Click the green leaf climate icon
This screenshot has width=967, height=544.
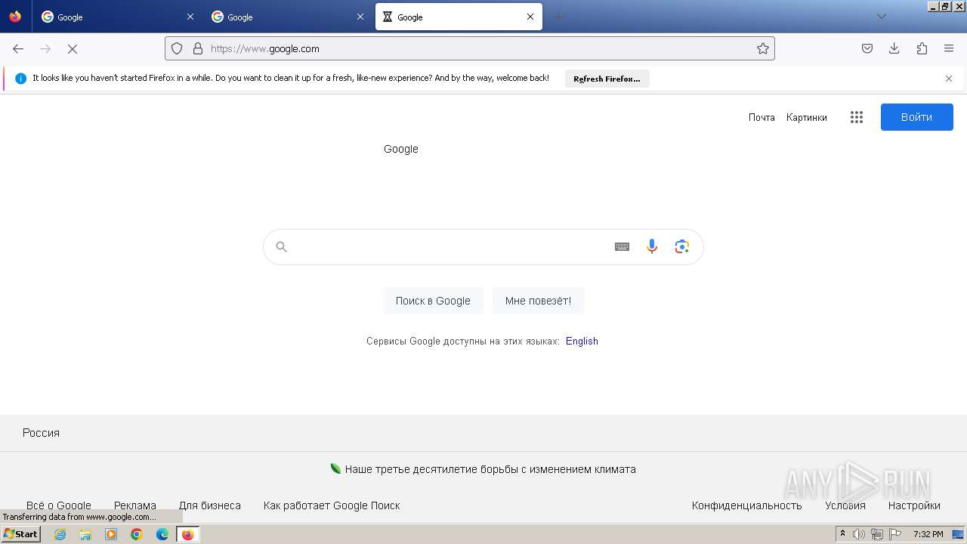(335, 468)
